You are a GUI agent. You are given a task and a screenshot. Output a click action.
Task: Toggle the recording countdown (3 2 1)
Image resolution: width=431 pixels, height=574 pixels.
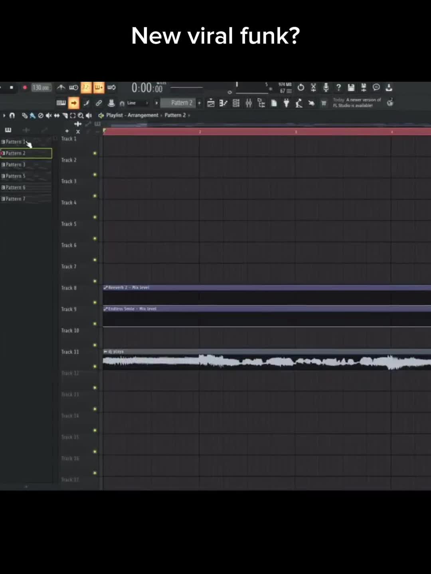86,87
